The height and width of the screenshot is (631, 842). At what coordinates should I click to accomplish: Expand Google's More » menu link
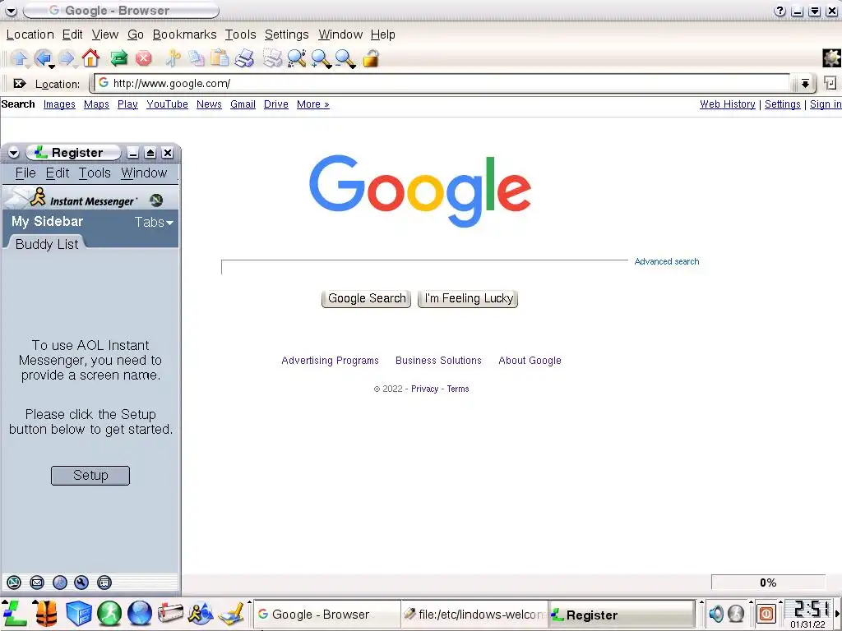click(313, 104)
